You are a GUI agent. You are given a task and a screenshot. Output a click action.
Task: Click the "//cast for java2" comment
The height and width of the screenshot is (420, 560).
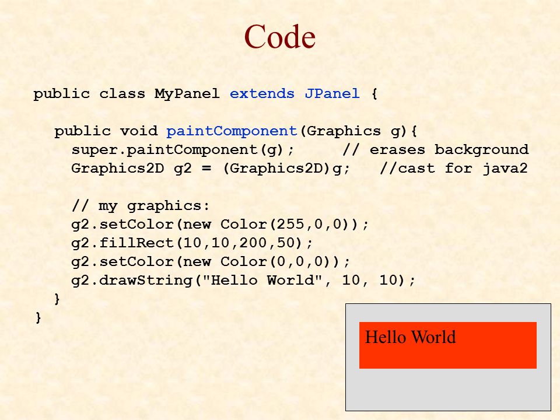[454, 168]
